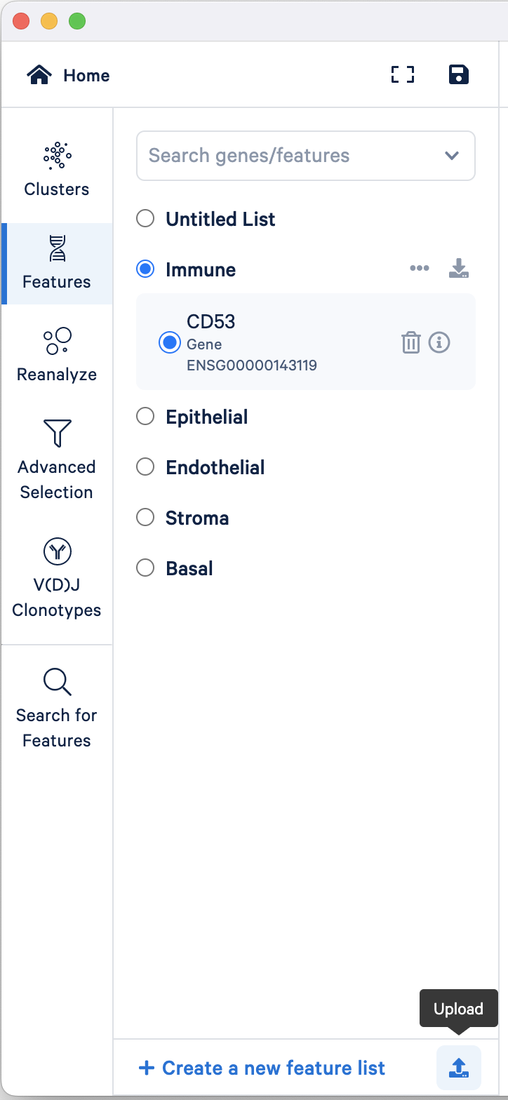Open V(D)J Clonotypes panel
The image size is (508, 1100).
point(57,578)
